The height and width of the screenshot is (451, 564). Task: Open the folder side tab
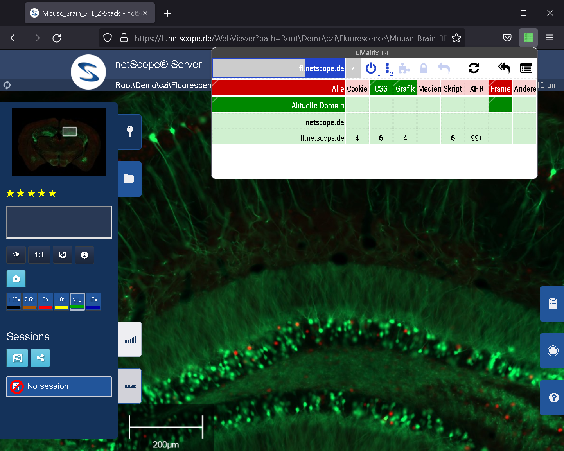(130, 179)
